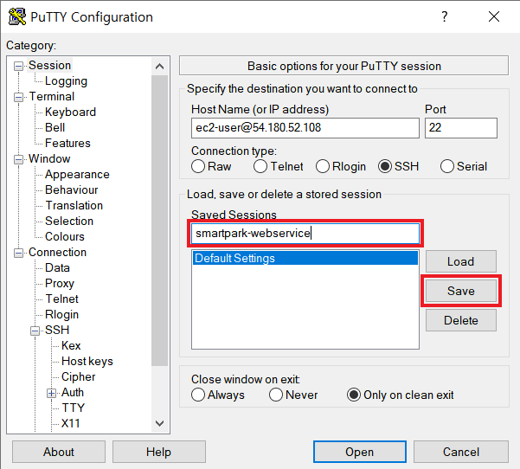Open the Behaviour category

[x=72, y=190]
